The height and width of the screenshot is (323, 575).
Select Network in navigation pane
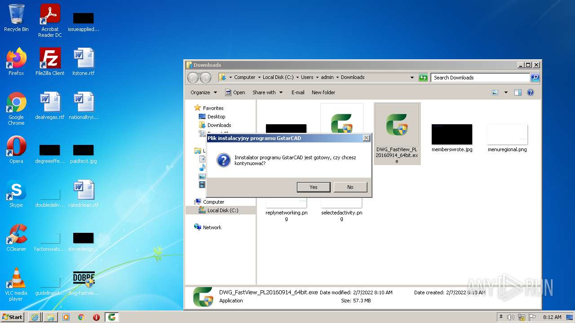tap(212, 227)
